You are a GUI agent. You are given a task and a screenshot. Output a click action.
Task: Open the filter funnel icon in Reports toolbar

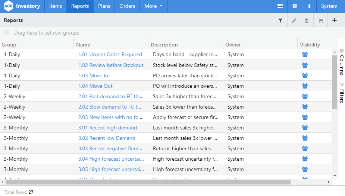click(x=280, y=20)
